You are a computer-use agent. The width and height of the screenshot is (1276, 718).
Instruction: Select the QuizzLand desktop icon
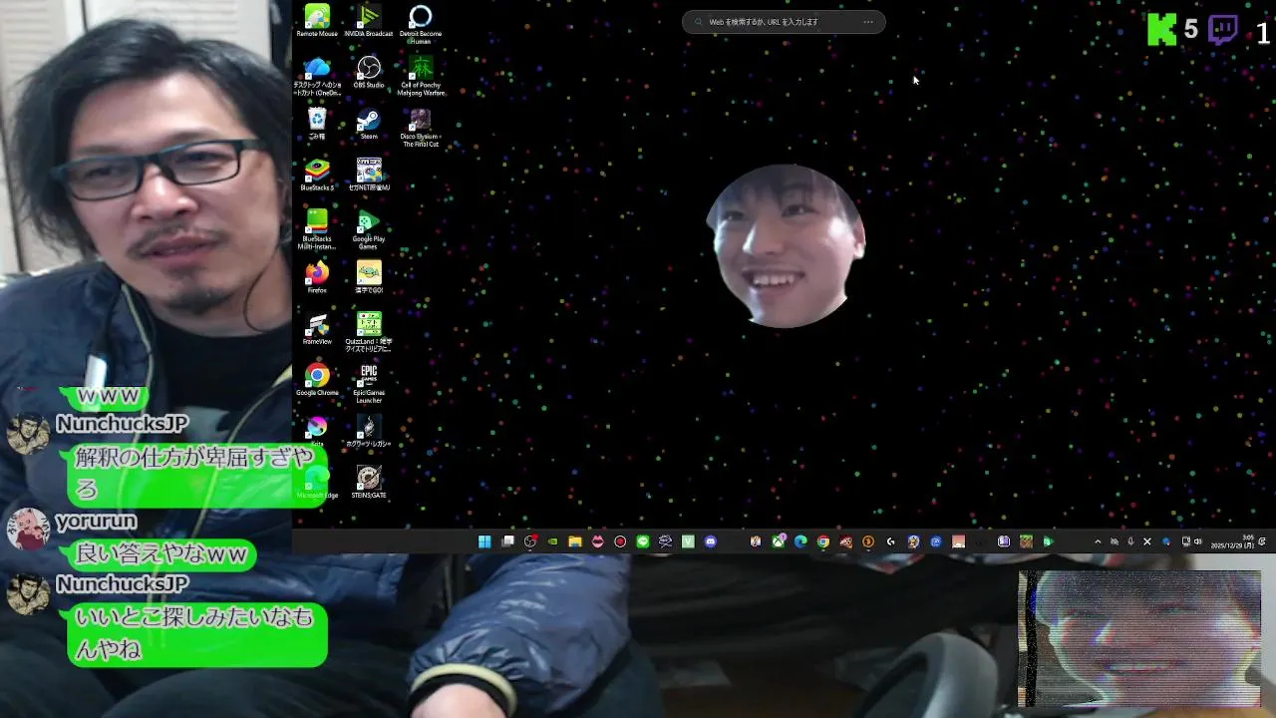click(x=369, y=332)
